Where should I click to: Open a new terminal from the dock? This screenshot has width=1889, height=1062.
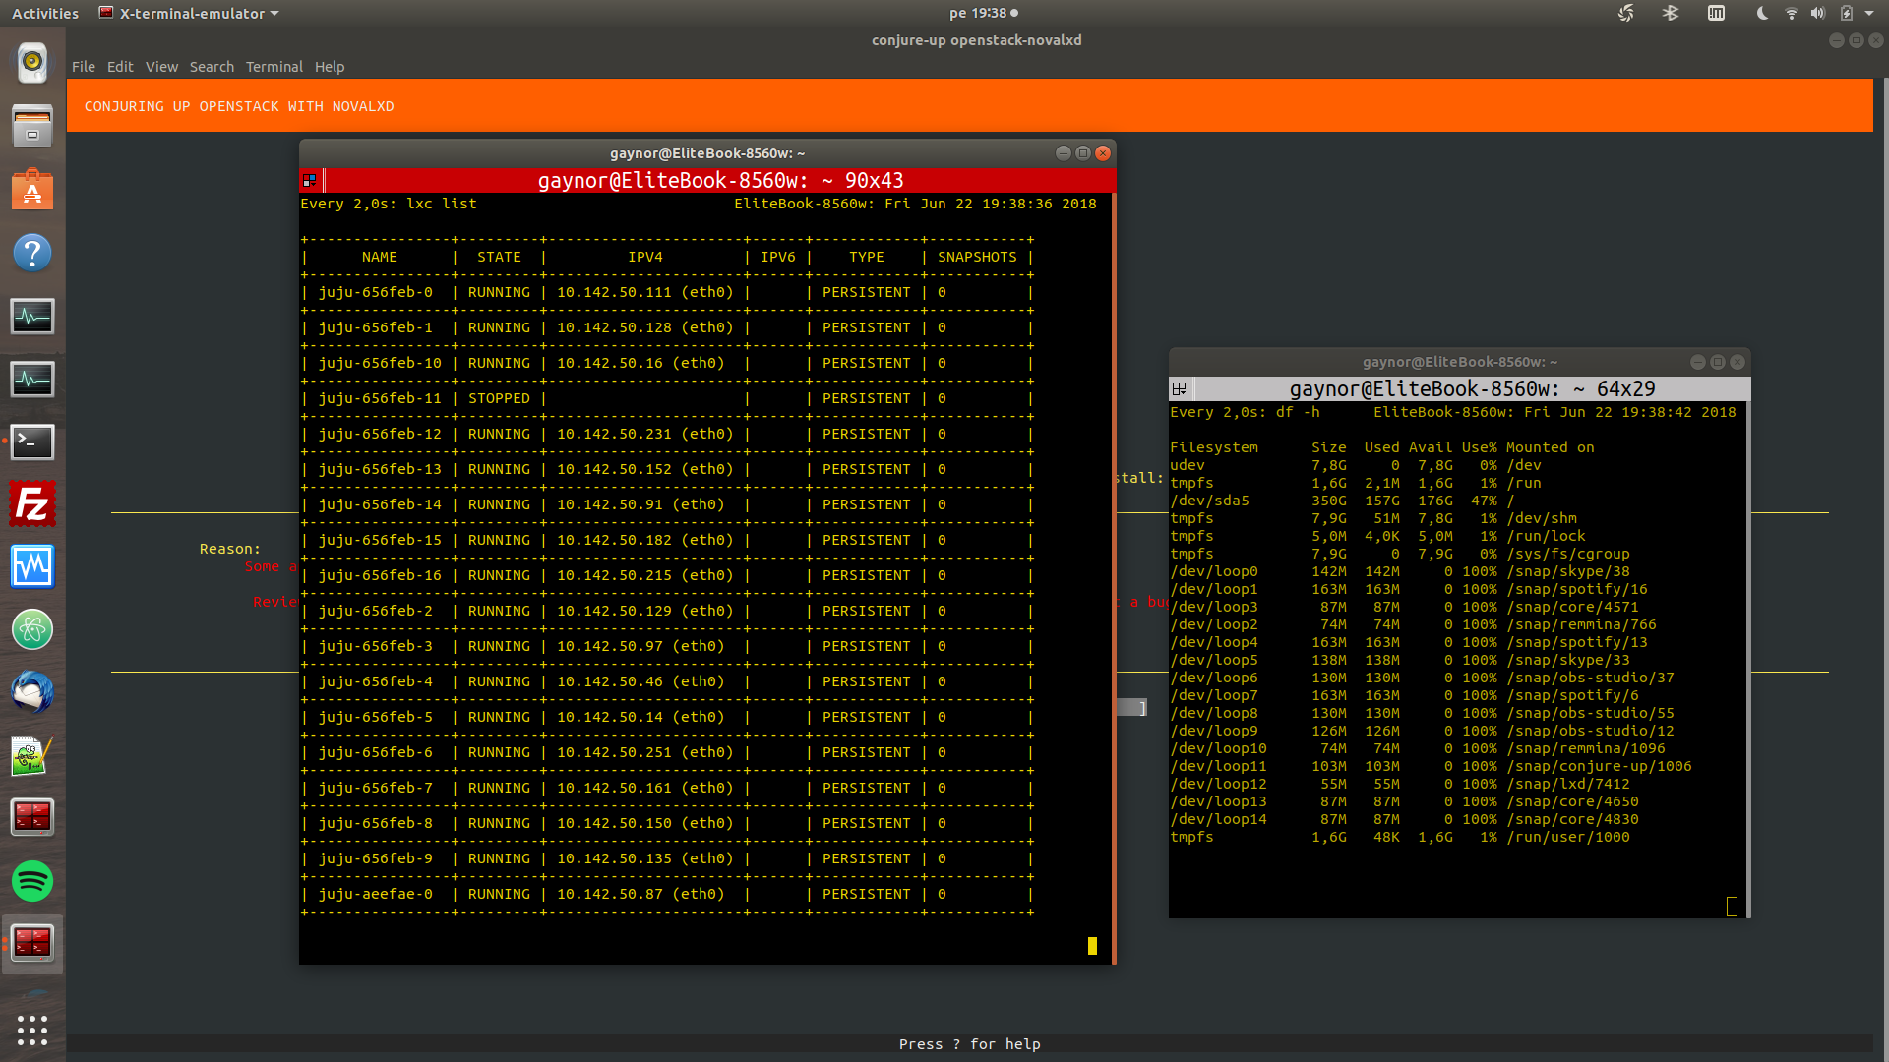[x=32, y=442]
